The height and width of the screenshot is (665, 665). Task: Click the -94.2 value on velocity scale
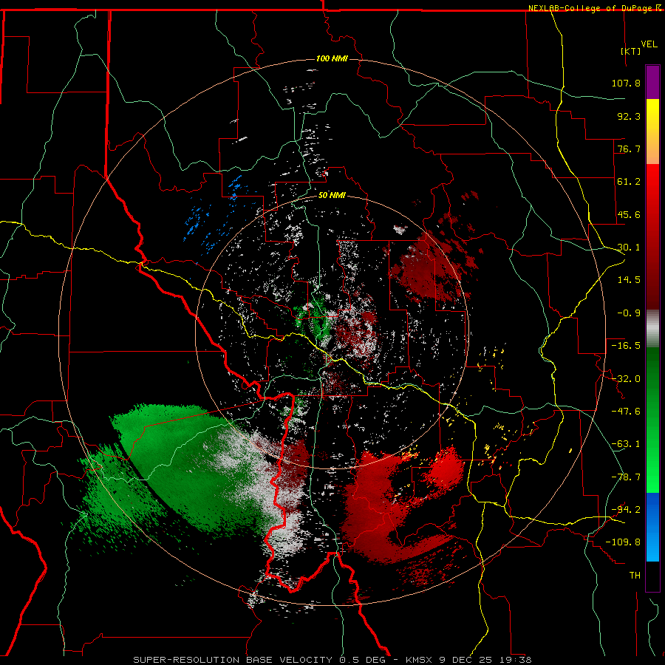click(626, 510)
